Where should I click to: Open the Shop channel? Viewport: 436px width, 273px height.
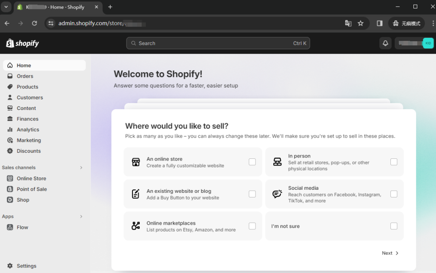coord(44,200)
